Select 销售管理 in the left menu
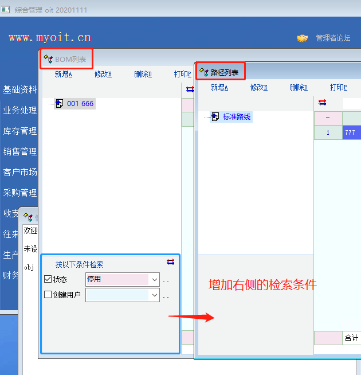The image size is (361, 375). click(19, 151)
